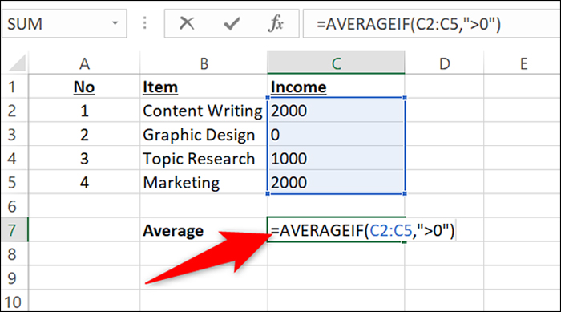Click the Income header cell

coord(336,87)
